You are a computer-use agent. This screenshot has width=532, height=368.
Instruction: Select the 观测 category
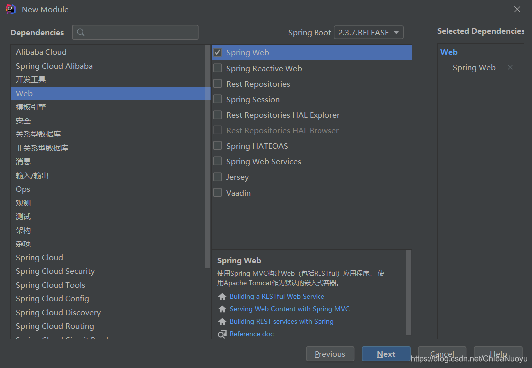tap(108, 203)
